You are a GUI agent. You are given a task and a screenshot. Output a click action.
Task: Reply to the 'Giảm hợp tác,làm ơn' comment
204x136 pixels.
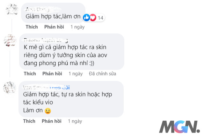point(54,27)
